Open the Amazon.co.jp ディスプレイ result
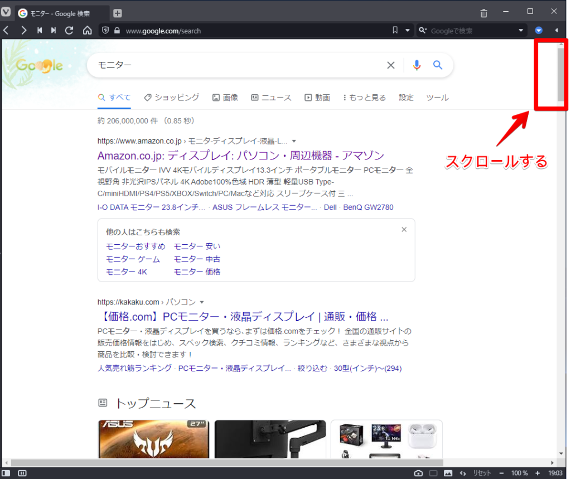 (x=241, y=156)
